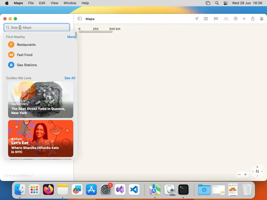This screenshot has height=200, width=267.
Task: Select Restaurants under Find Nearby
Action: 41,45
